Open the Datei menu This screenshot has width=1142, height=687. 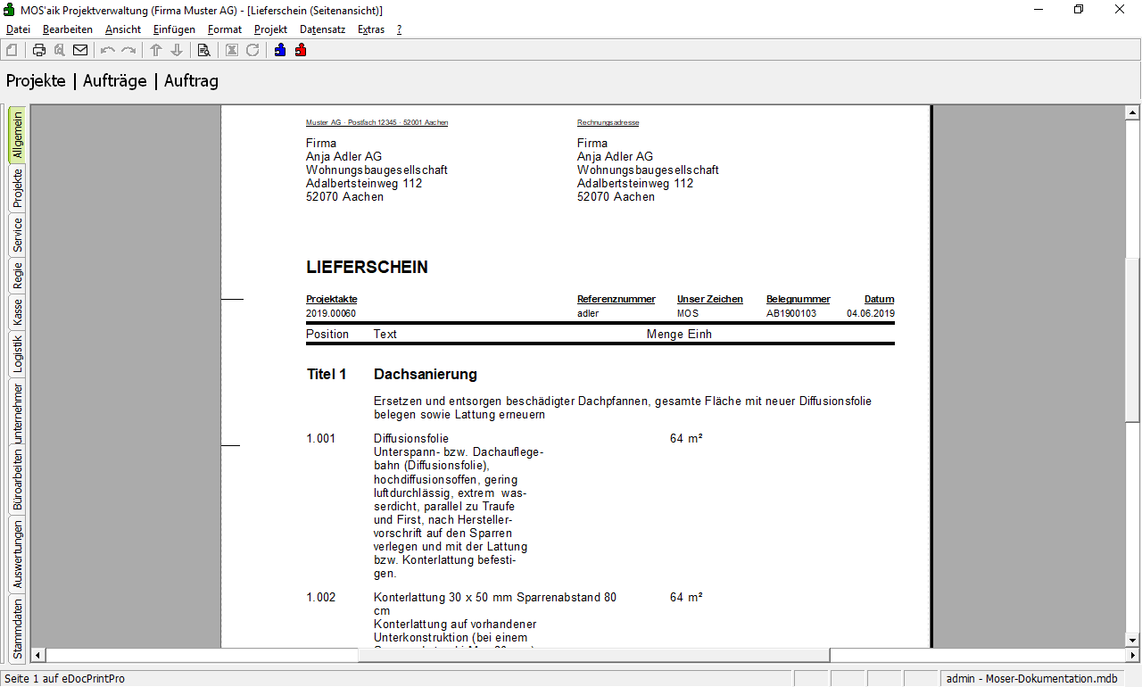click(18, 29)
